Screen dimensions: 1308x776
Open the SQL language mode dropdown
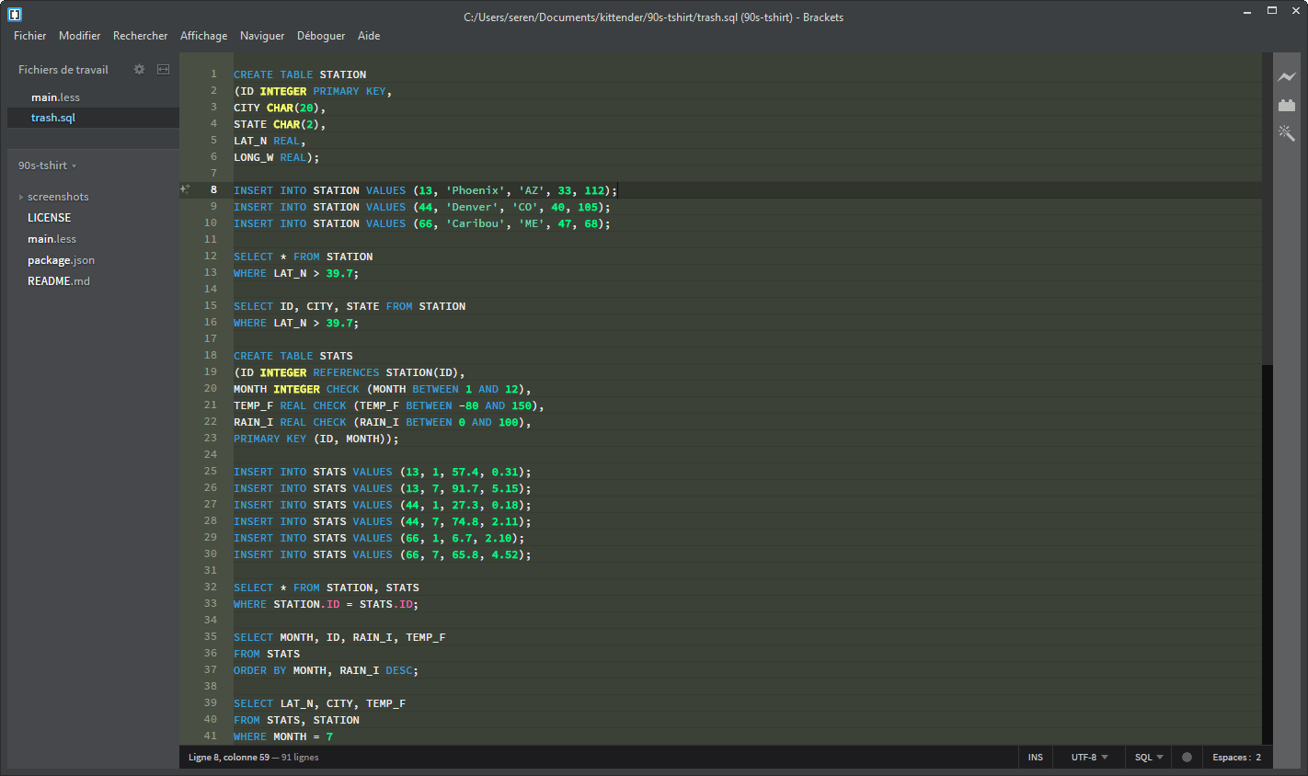[x=1147, y=757]
